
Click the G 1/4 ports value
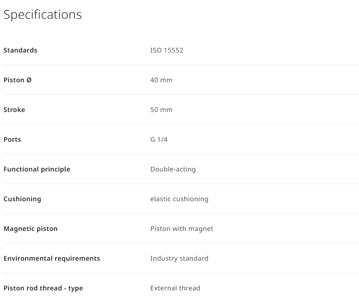point(159,139)
